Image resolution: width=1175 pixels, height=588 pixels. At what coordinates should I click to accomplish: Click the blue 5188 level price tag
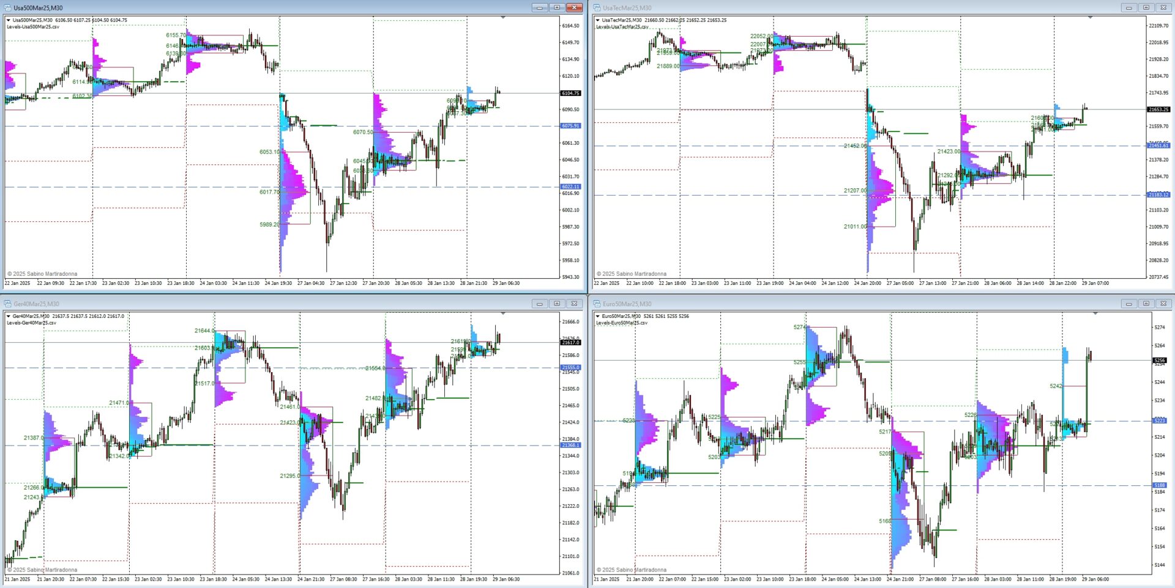pyautogui.click(x=1160, y=485)
